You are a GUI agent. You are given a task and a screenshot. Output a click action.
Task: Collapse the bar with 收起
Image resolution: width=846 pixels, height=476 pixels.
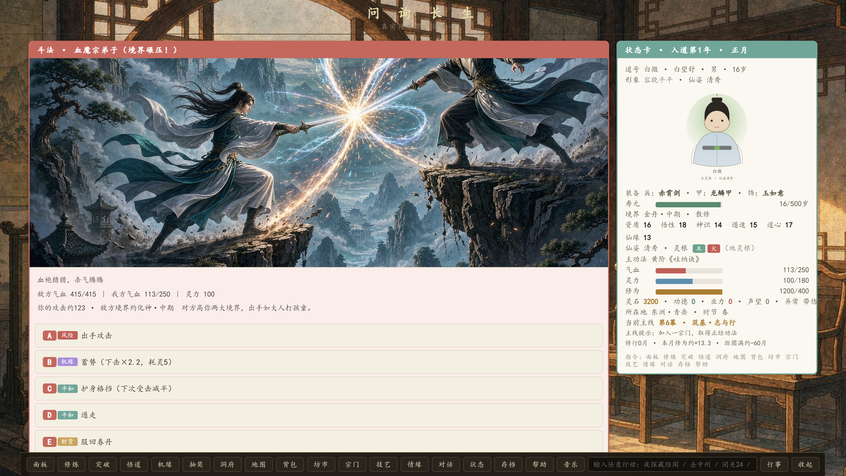click(x=805, y=464)
